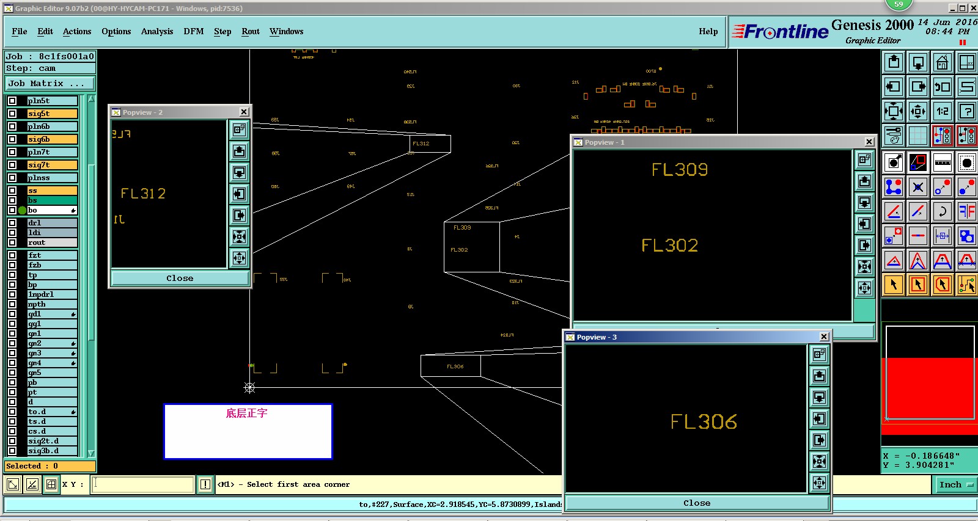Select the overlapping blue shapes tool icon

pos(967,236)
